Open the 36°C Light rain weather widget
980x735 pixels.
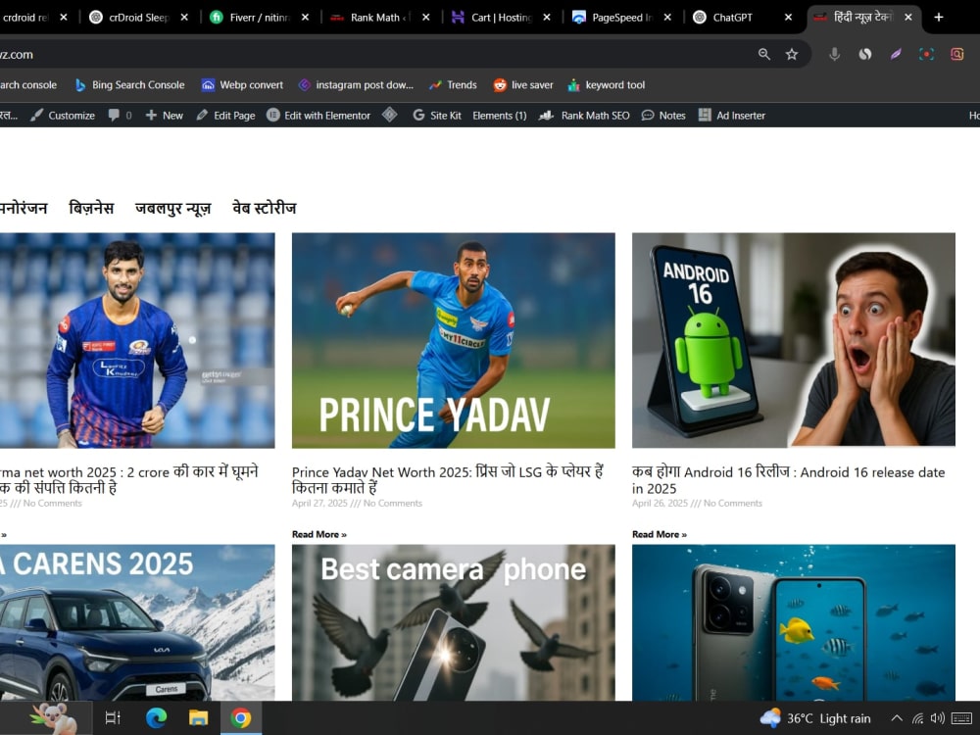pyautogui.click(x=815, y=718)
